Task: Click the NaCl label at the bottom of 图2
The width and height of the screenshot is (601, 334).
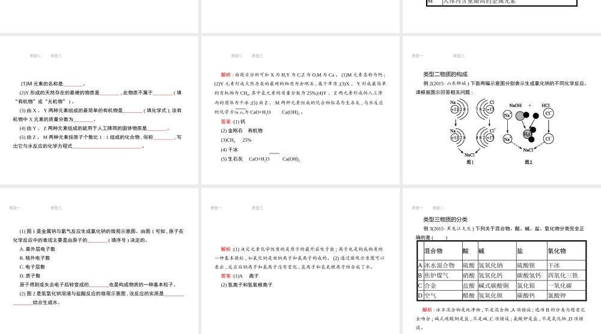Action: click(528, 150)
